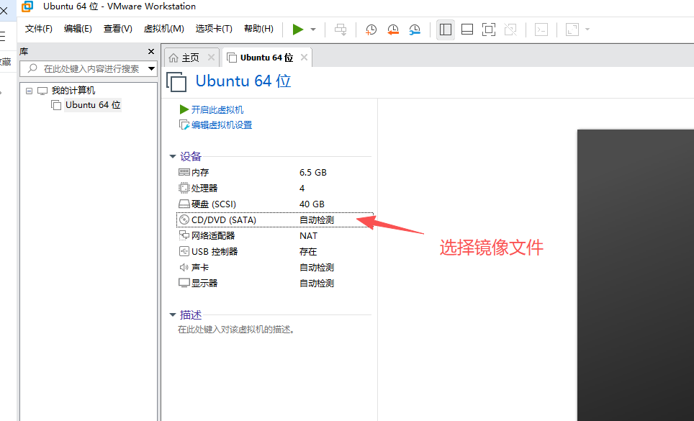Open the console view toolbar icon

point(541,30)
